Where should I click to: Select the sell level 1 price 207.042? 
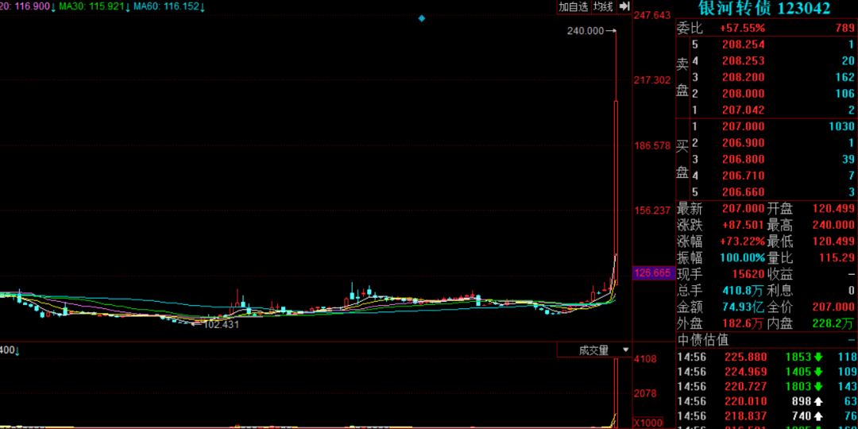coord(743,110)
